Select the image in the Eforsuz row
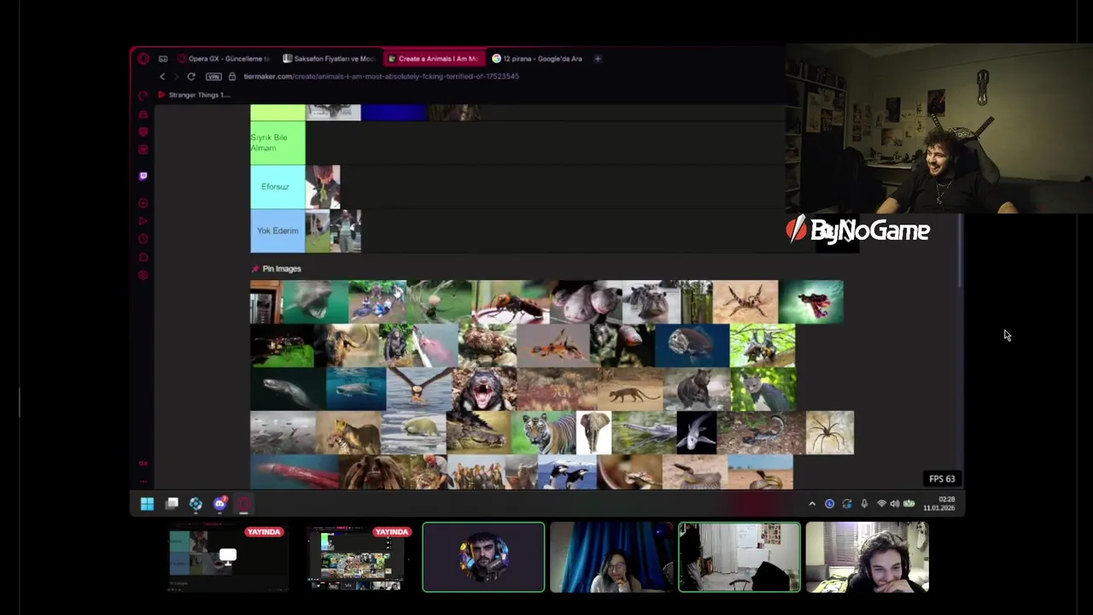The width and height of the screenshot is (1093, 615). tap(323, 187)
